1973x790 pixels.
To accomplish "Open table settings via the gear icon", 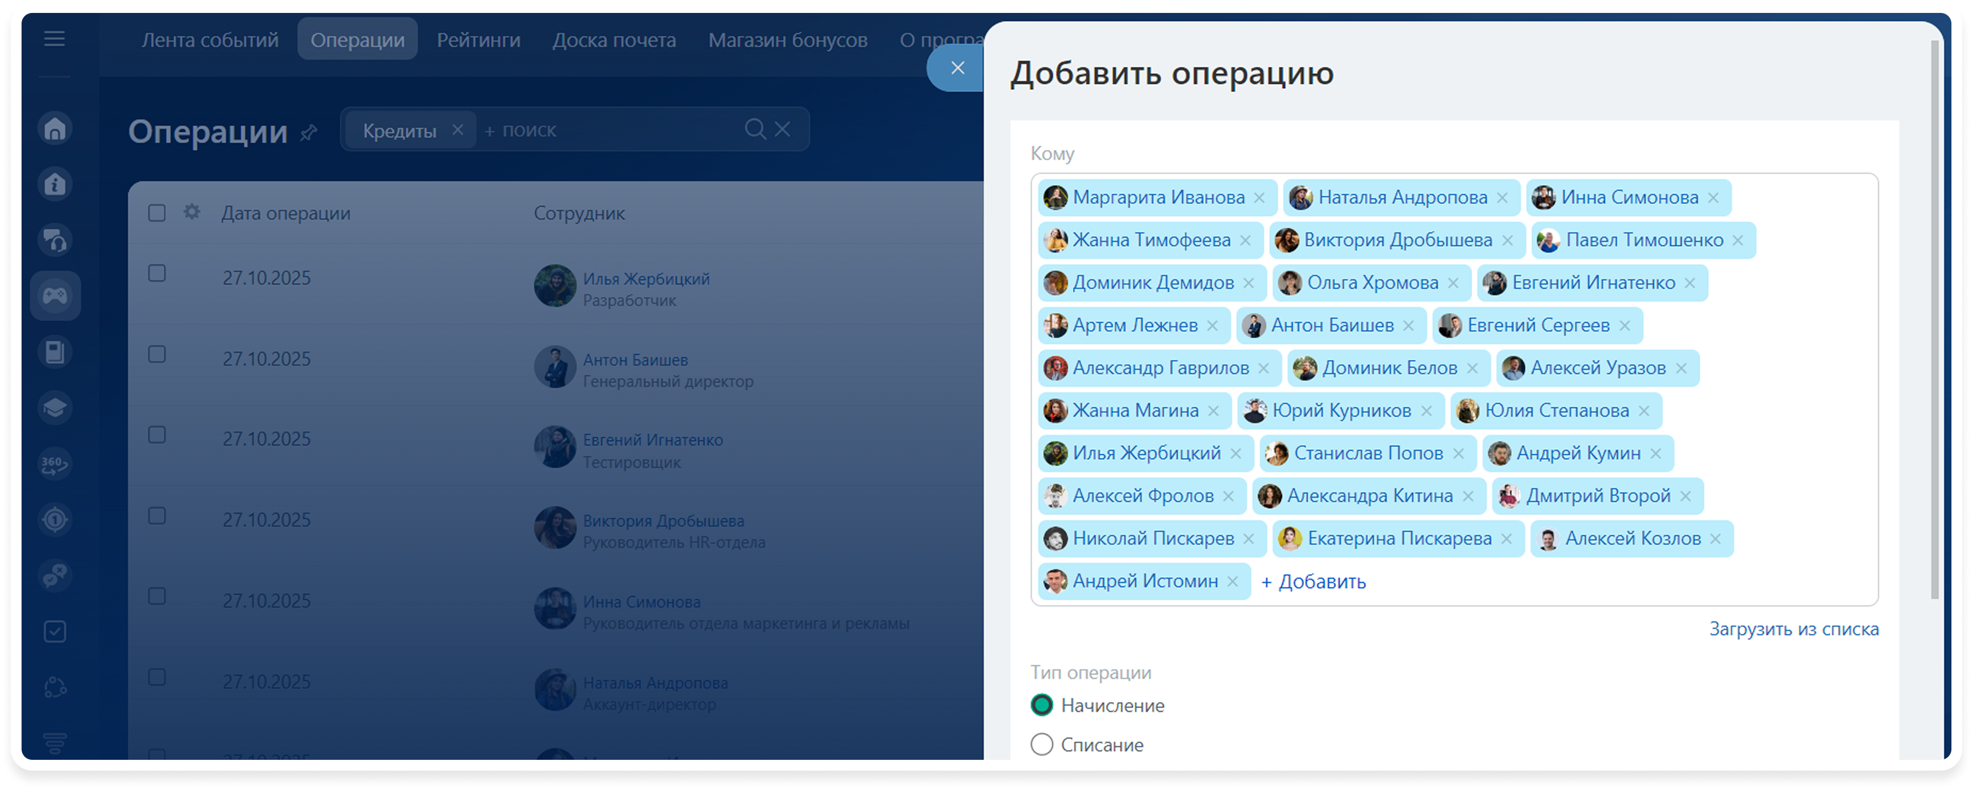I will click(192, 212).
